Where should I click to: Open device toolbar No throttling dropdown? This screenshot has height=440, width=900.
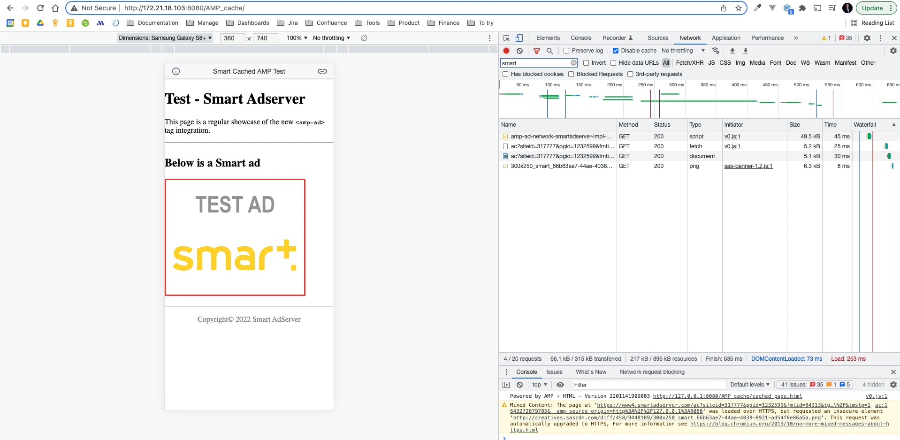point(331,38)
